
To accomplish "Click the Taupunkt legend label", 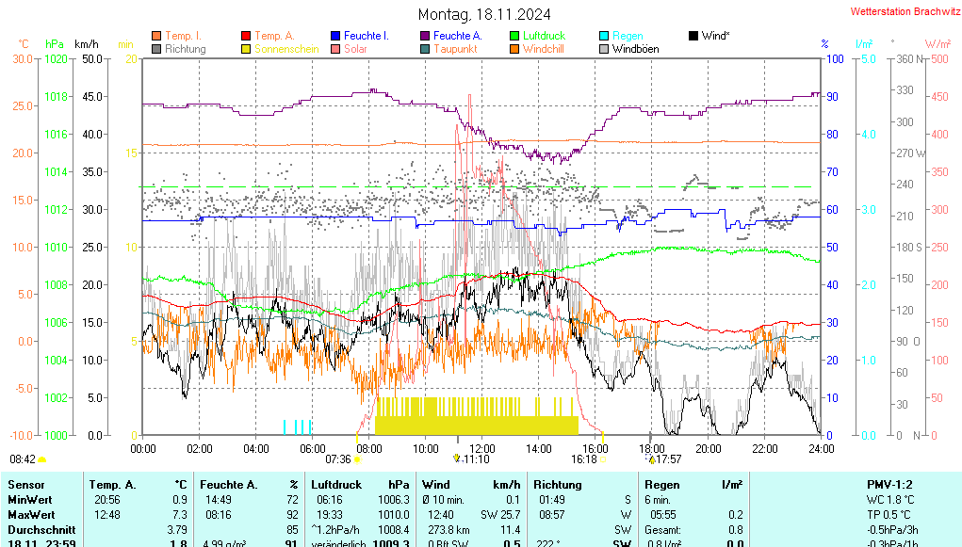I will [455, 49].
